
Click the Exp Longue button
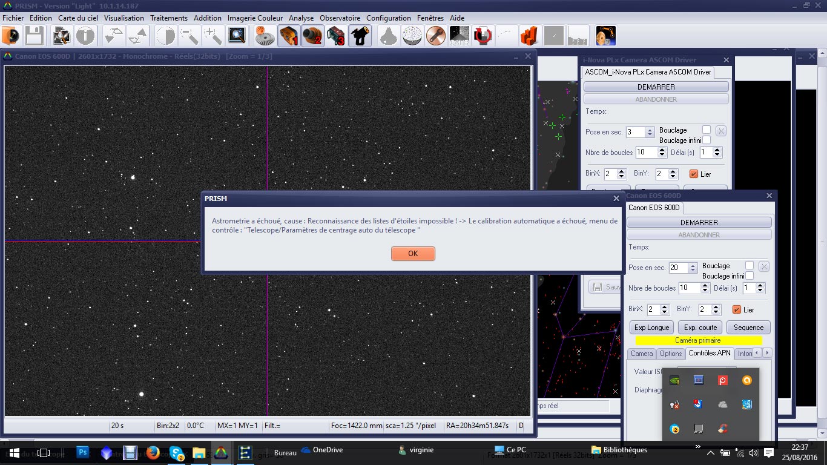[x=651, y=328]
